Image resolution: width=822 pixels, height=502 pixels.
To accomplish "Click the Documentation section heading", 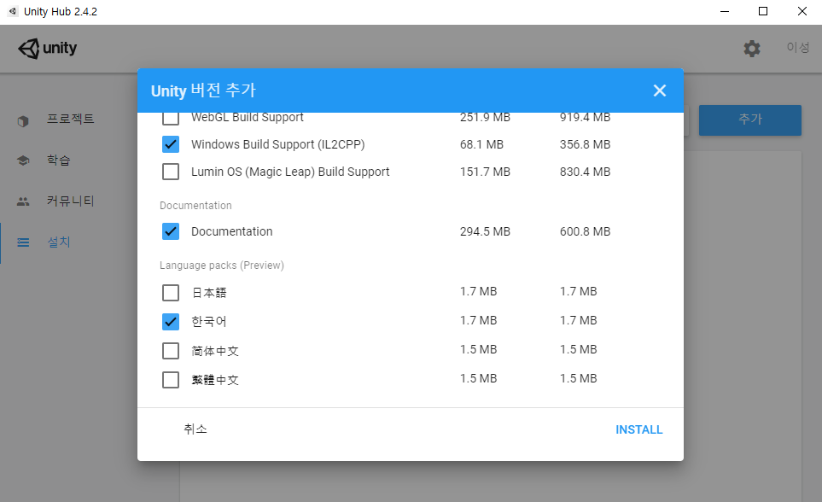I will (x=195, y=206).
